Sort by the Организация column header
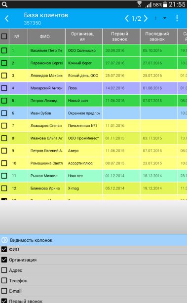 (x=84, y=37)
